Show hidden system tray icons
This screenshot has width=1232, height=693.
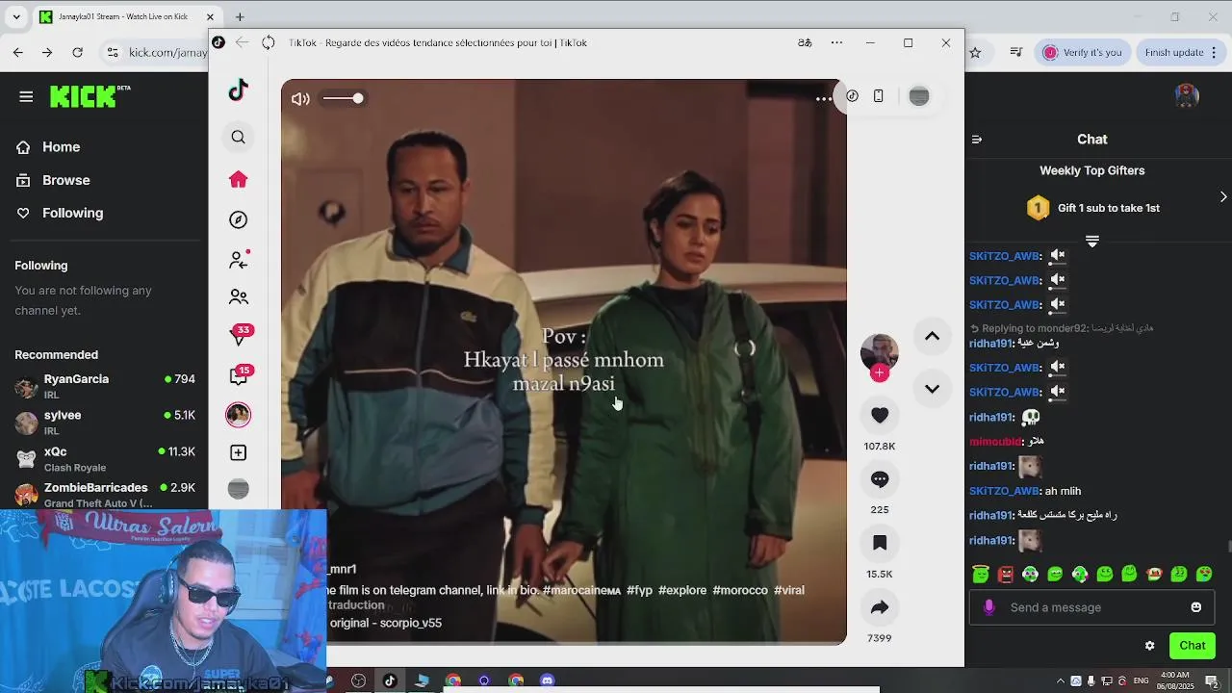click(1061, 680)
